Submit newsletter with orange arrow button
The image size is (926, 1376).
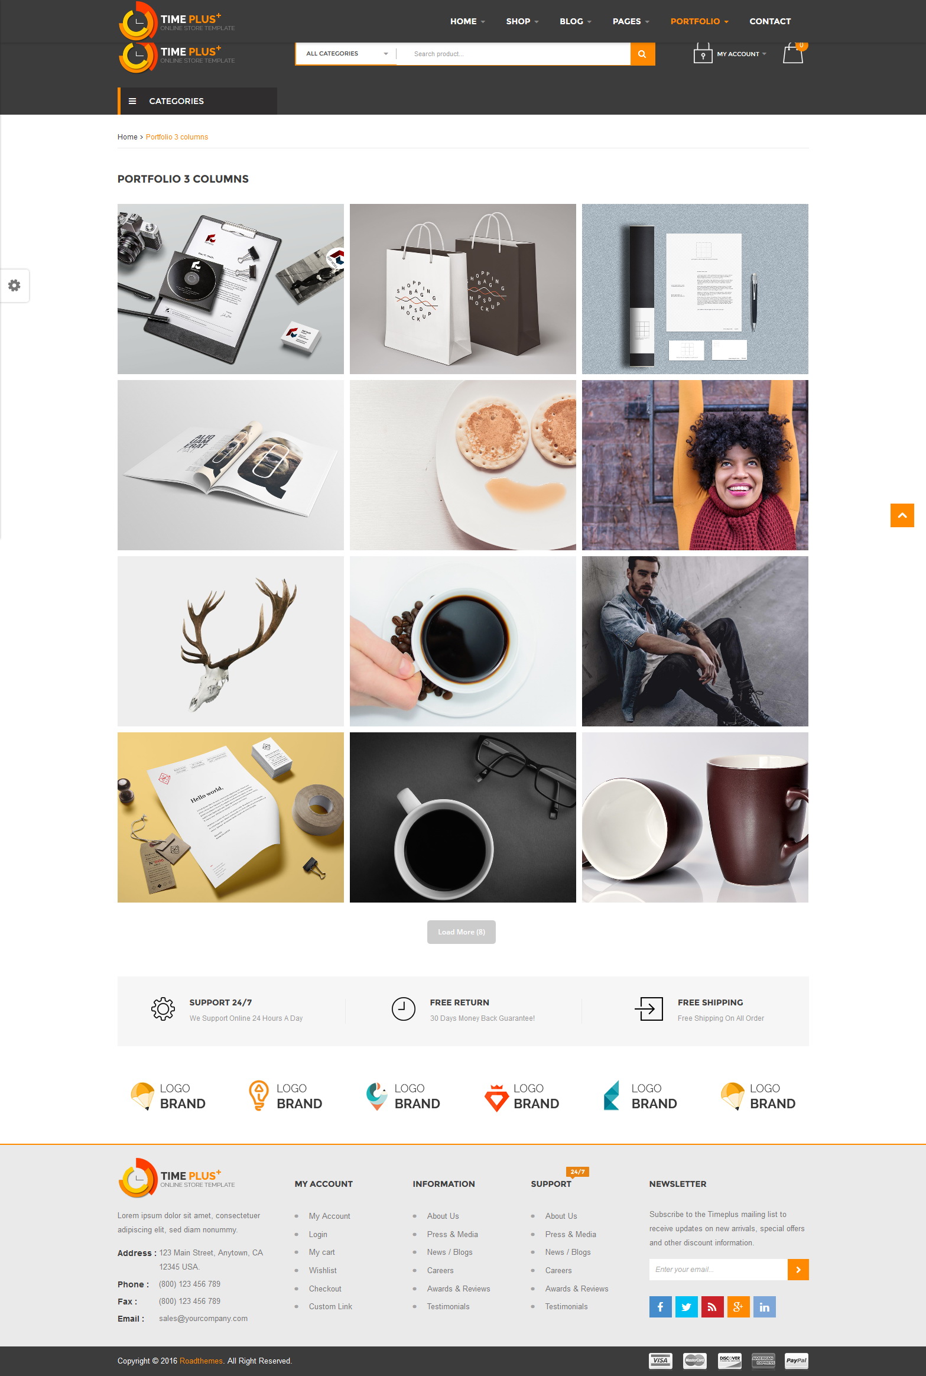[x=798, y=1270]
